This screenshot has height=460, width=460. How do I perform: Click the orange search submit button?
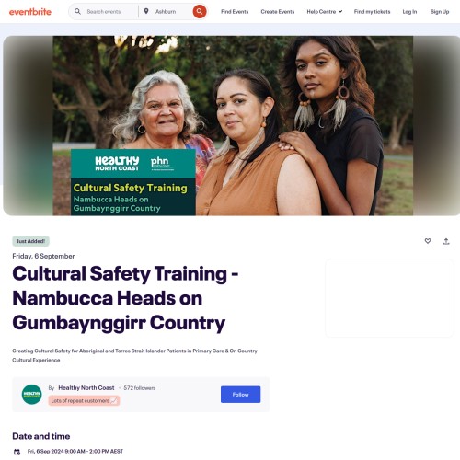pos(200,12)
